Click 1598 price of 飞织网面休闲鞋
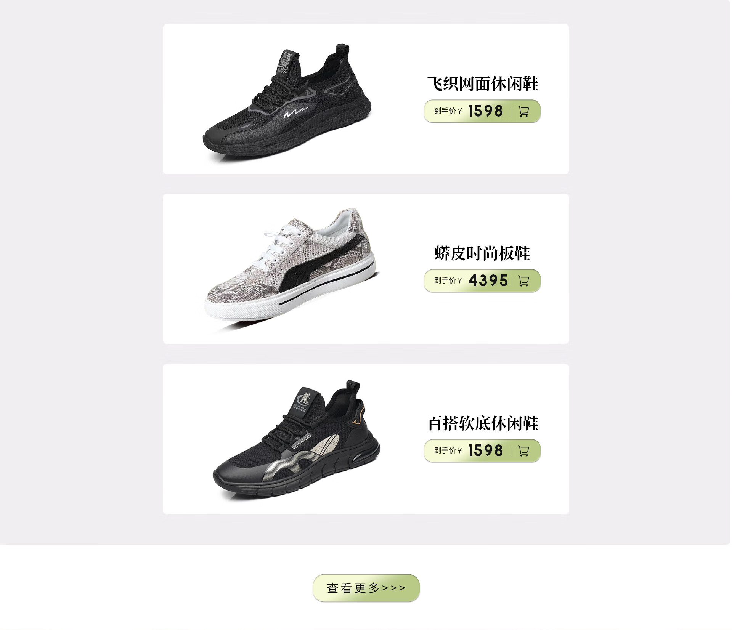 pyautogui.click(x=485, y=111)
